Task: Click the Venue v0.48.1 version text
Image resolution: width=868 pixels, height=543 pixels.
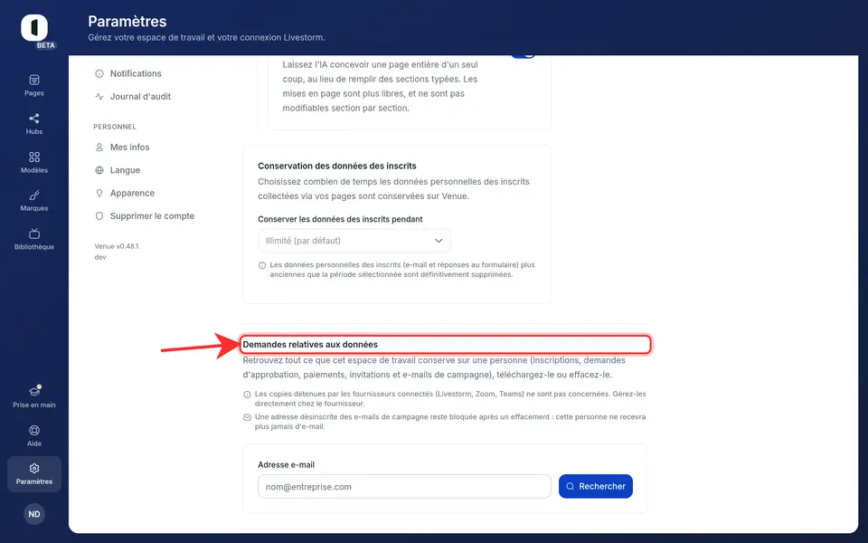Action: click(117, 246)
